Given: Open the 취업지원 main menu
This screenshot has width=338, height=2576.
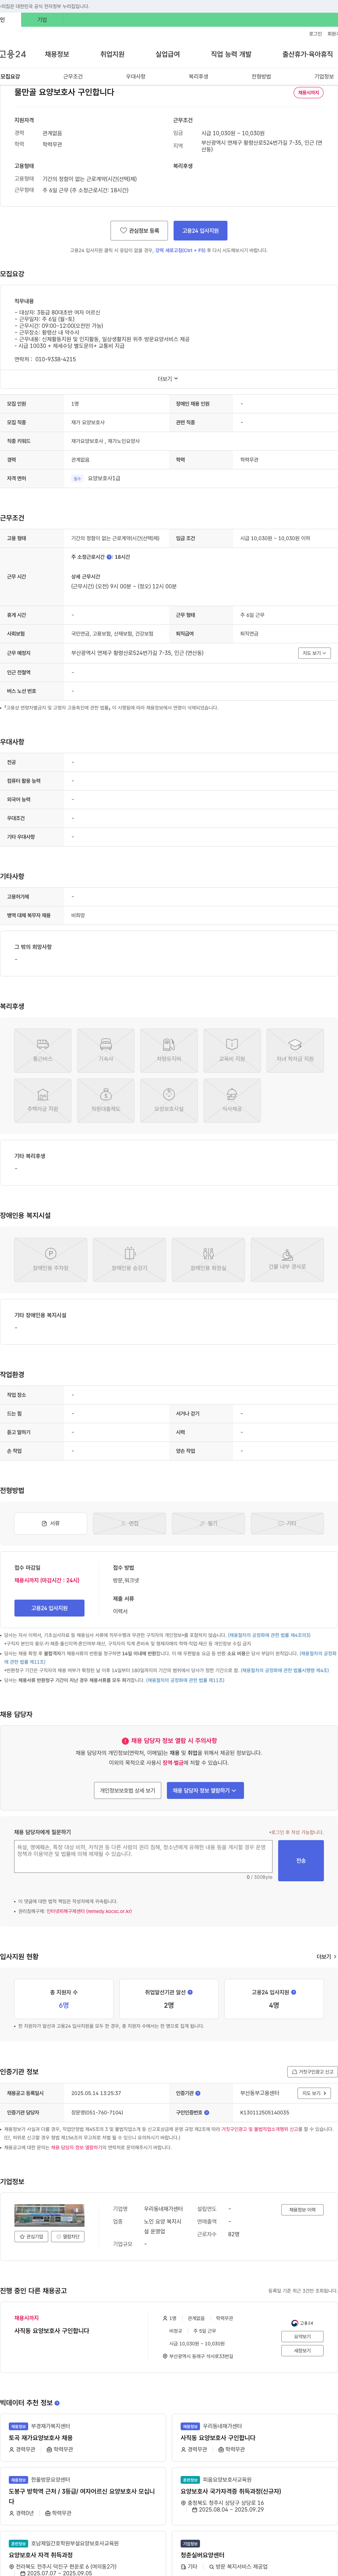Looking at the screenshot, I should [x=112, y=54].
